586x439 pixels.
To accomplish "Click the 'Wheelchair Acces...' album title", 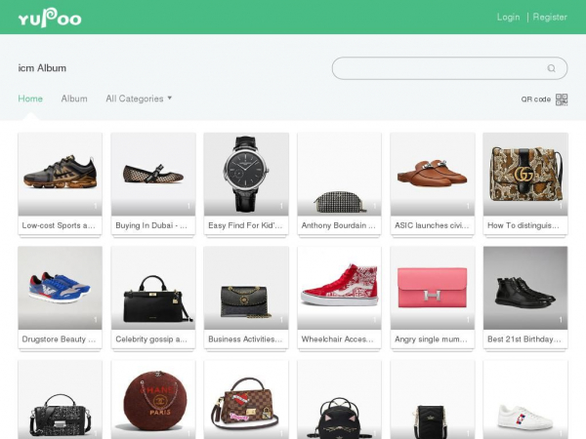I will [x=338, y=339].
